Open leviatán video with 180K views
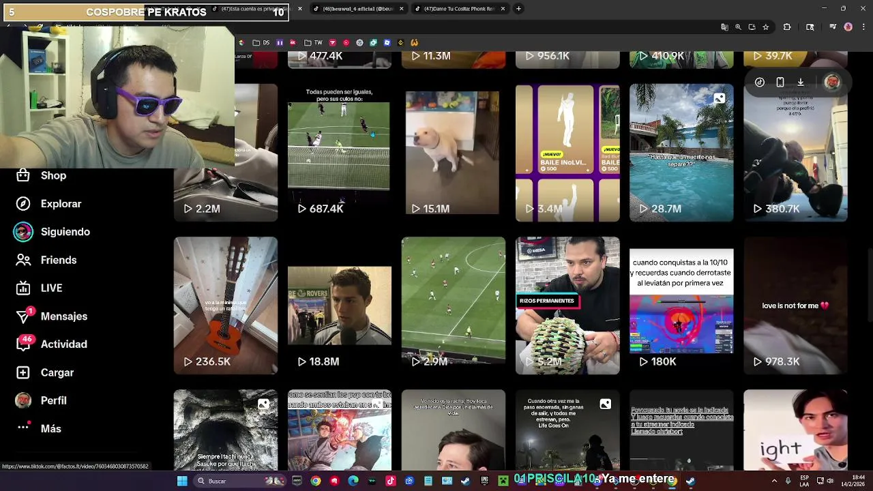Image resolution: width=873 pixels, height=491 pixels. coord(681,306)
